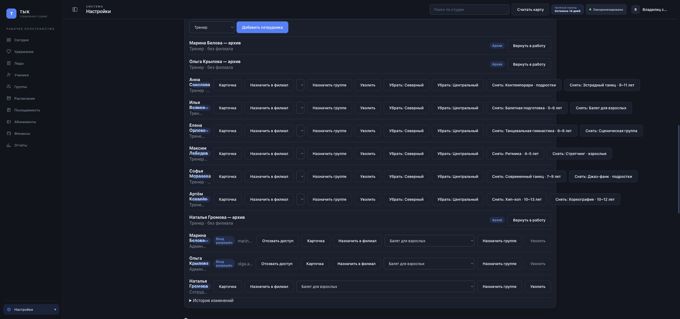Click Добавить сотрудника button
The height and width of the screenshot is (319, 680).
tap(262, 27)
